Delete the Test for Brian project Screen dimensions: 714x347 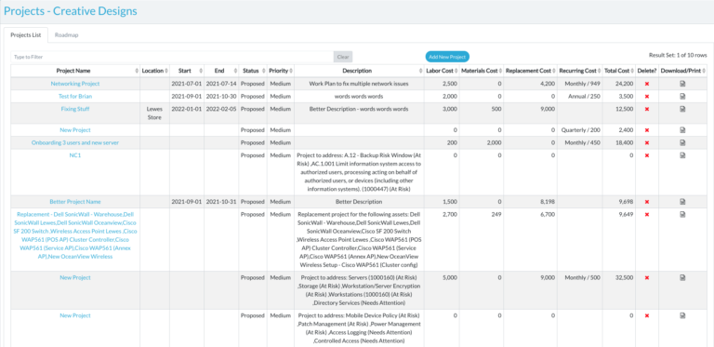coord(647,97)
